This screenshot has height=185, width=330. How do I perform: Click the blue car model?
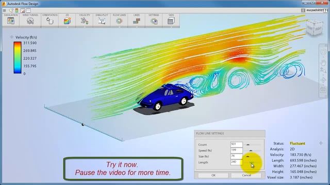[166, 97]
